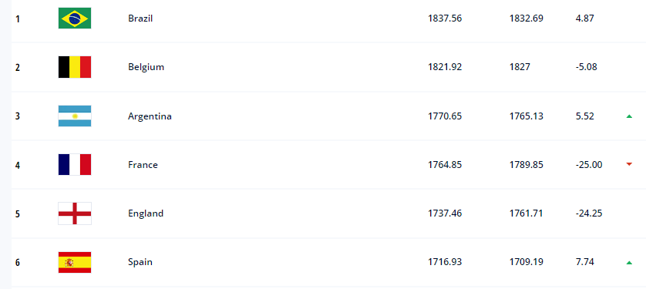646x289 pixels.
Task: Open the England team link
Action: coord(146,213)
